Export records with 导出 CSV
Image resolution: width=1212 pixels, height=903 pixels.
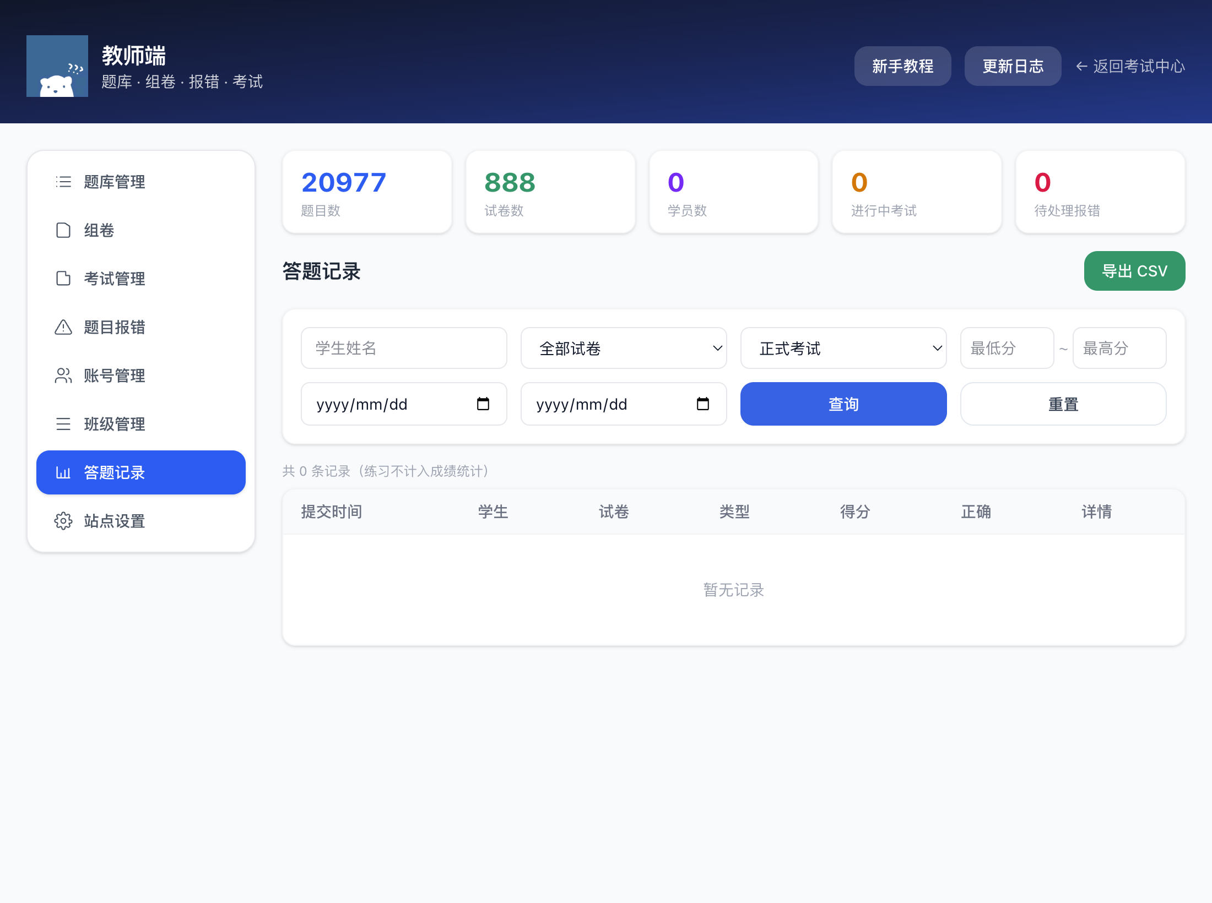(1134, 271)
